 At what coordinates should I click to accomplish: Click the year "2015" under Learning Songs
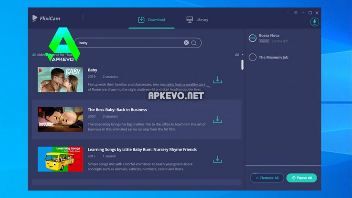[x=91, y=156]
